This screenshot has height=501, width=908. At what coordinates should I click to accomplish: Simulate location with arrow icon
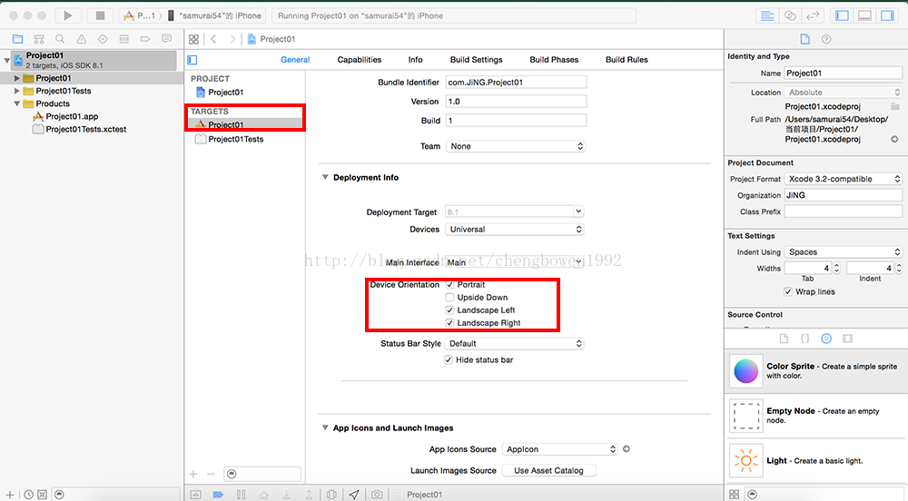(354, 494)
